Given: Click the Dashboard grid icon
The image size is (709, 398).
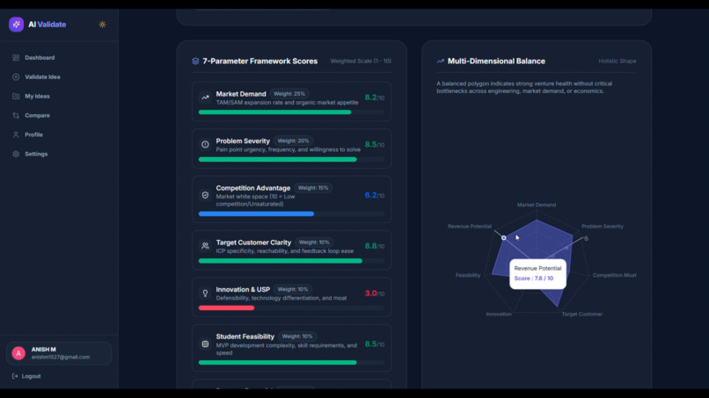Looking at the screenshot, I should pos(16,58).
